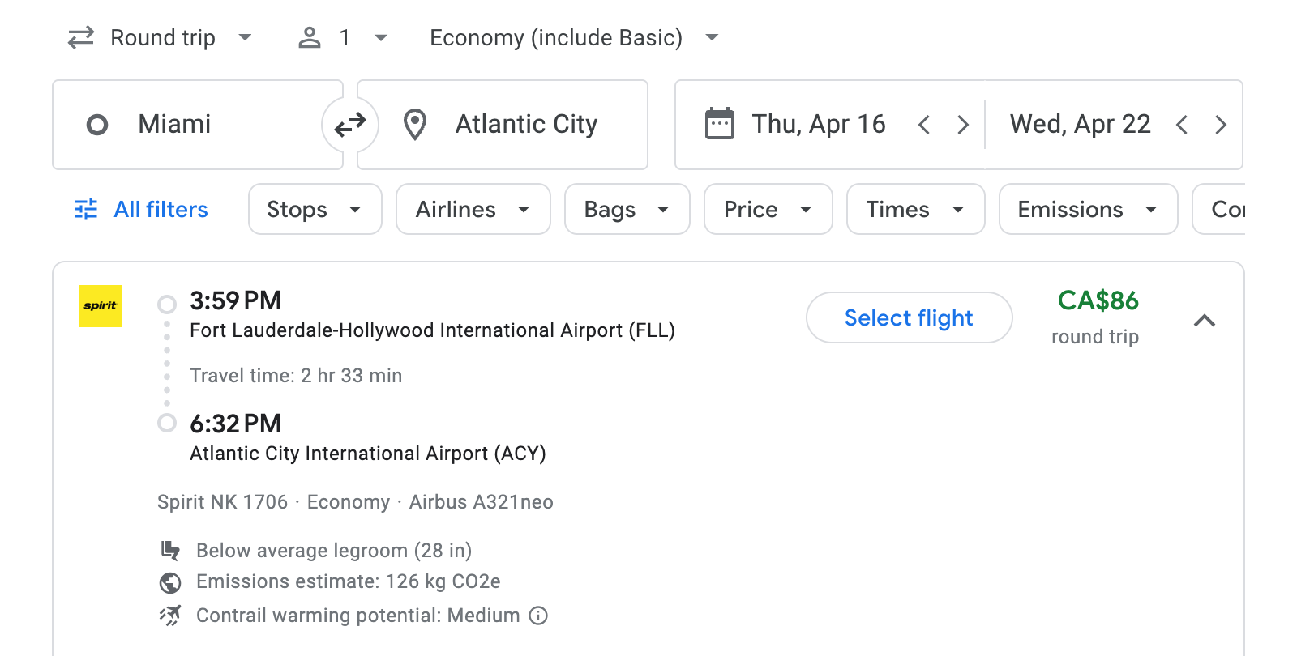Viewport: 1297px width, 656px height.
Task: Open the passenger count dropdown
Action: tap(343, 37)
